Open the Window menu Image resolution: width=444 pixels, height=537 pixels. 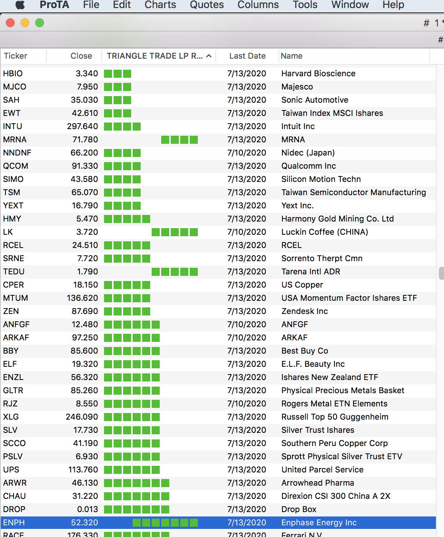(x=350, y=5)
